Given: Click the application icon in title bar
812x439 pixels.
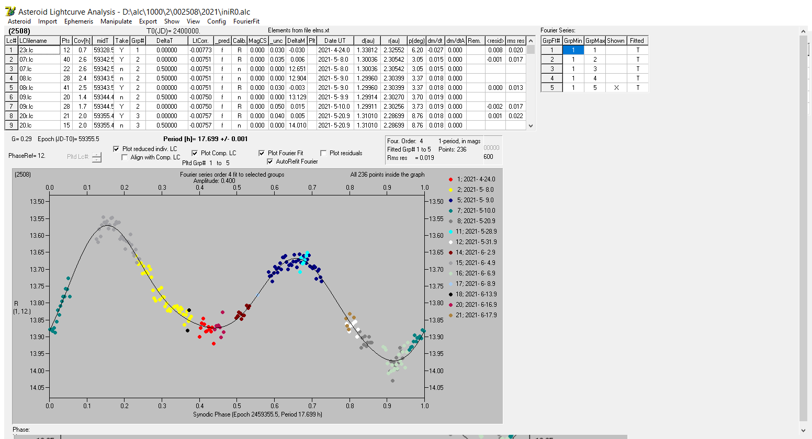Looking at the screenshot, I should (10, 11).
